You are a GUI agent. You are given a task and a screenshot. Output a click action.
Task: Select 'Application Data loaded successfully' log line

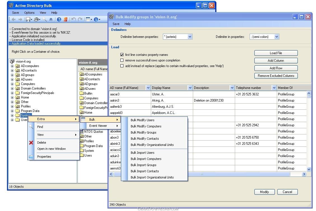58,43
